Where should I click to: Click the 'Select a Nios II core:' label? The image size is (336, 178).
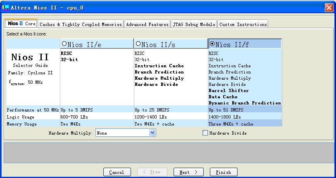tap(26, 34)
